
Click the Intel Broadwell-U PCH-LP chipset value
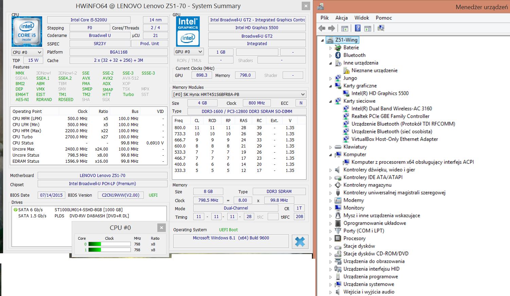pos(103,184)
